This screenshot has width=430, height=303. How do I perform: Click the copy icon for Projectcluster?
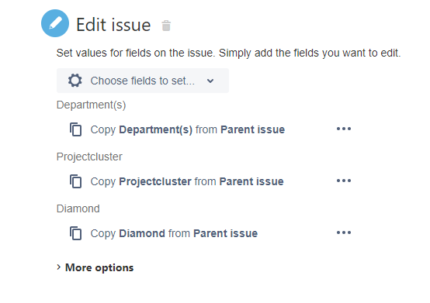(76, 181)
